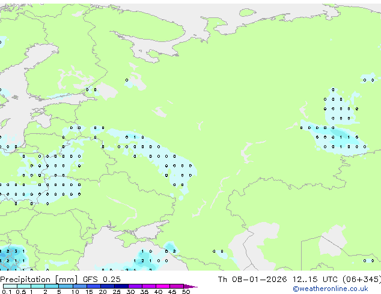Click the date text "Th 08-01-2026"

point(252,280)
